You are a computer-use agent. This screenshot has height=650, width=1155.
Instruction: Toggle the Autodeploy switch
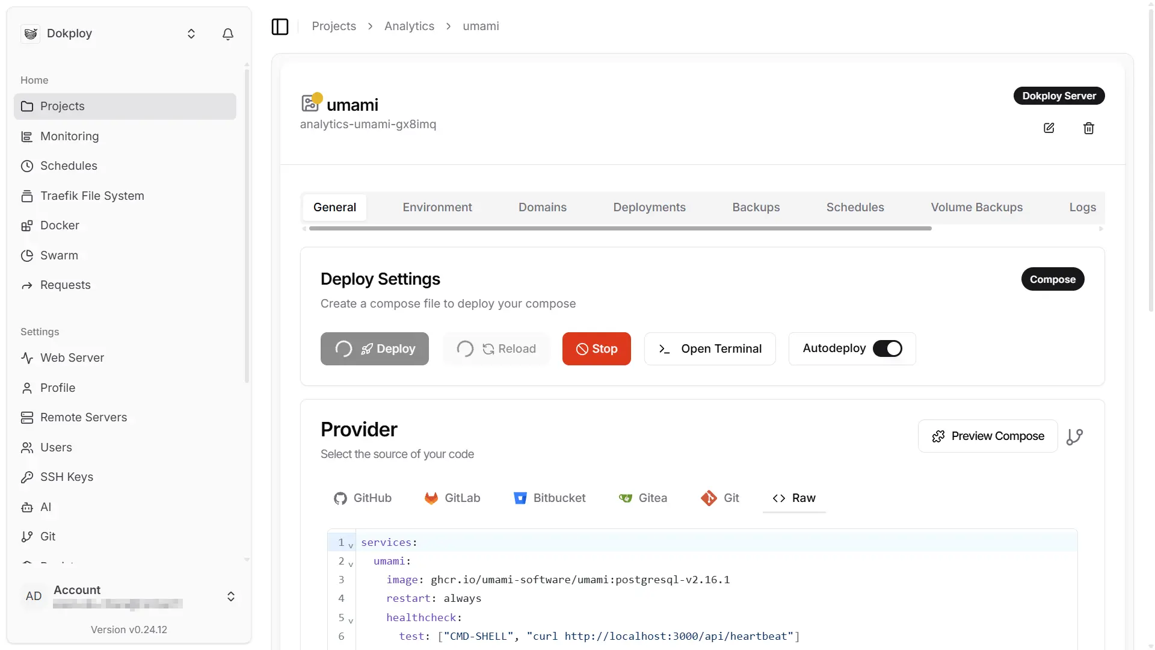(x=887, y=348)
